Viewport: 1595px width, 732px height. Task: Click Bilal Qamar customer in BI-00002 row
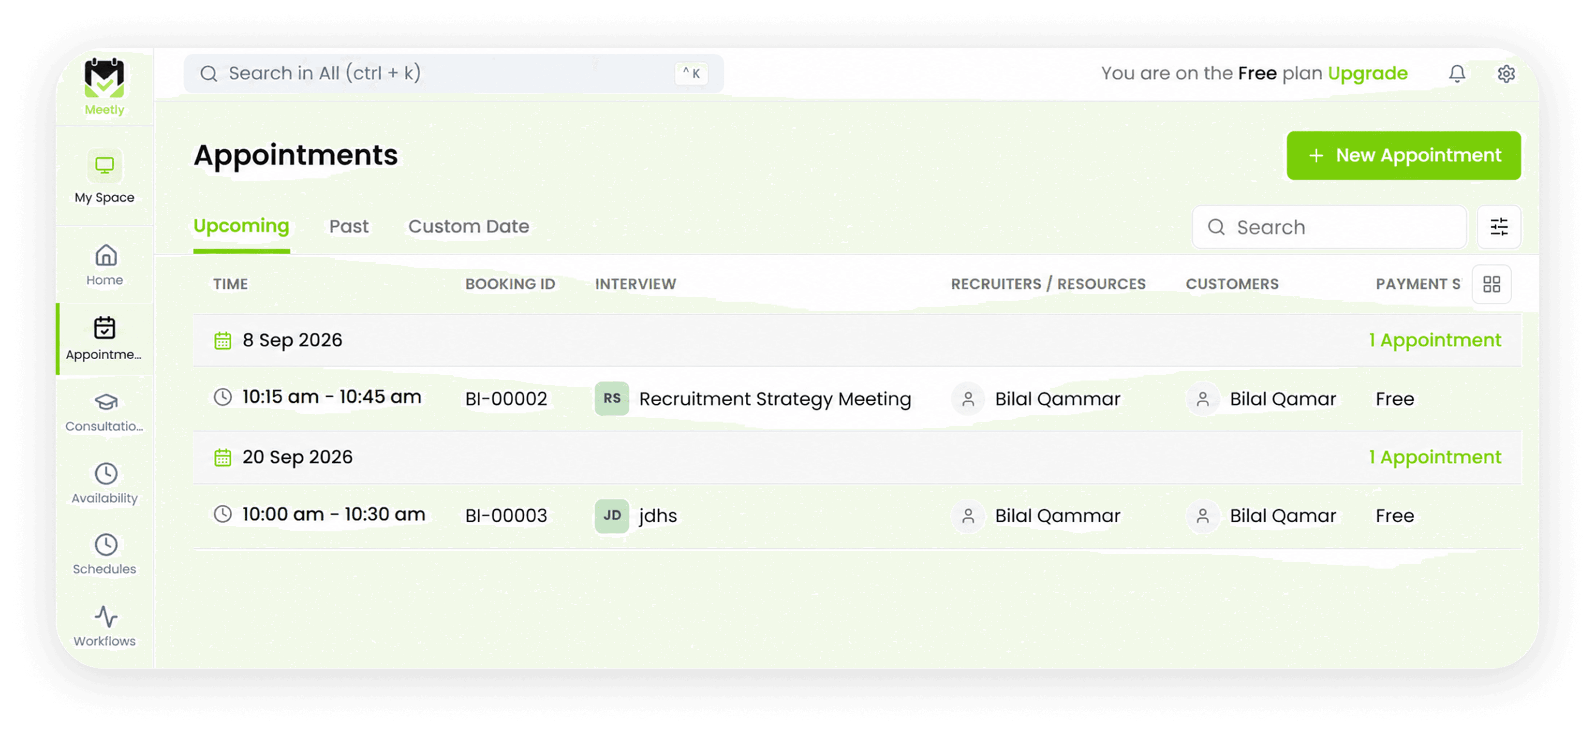(1283, 399)
